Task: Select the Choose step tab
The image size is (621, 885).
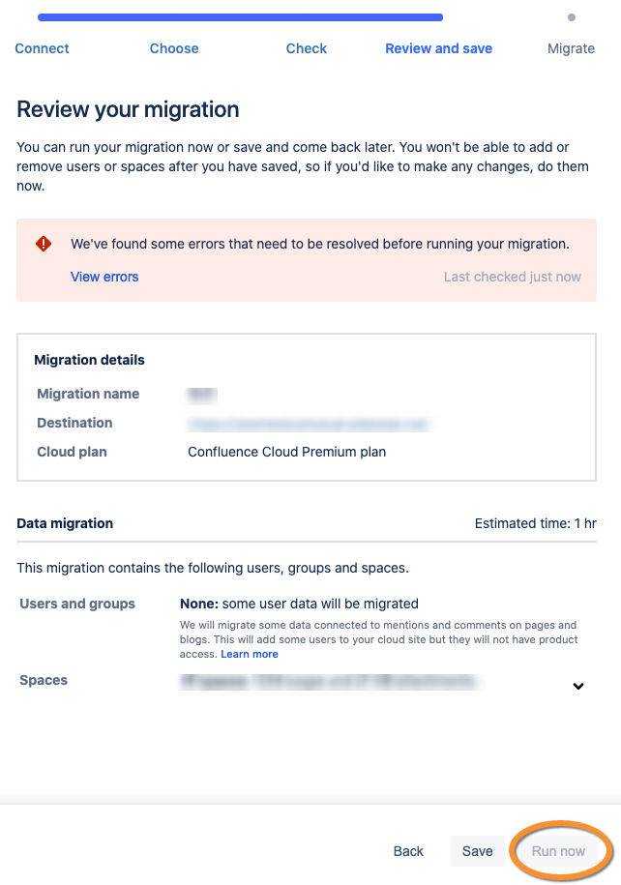Action: (174, 48)
